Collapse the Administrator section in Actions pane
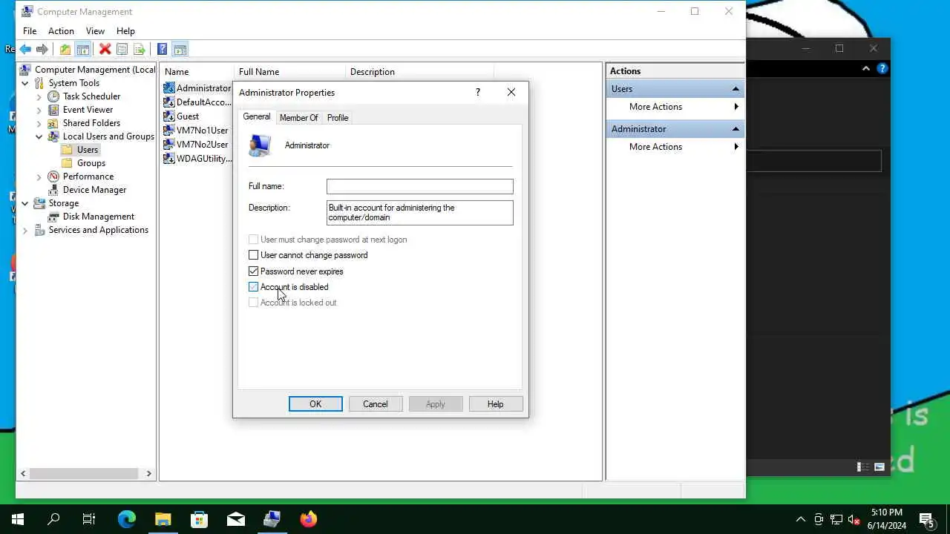This screenshot has height=534, width=950. (x=736, y=129)
